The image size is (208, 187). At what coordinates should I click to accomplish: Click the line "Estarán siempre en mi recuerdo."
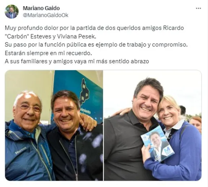coord(48,53)
